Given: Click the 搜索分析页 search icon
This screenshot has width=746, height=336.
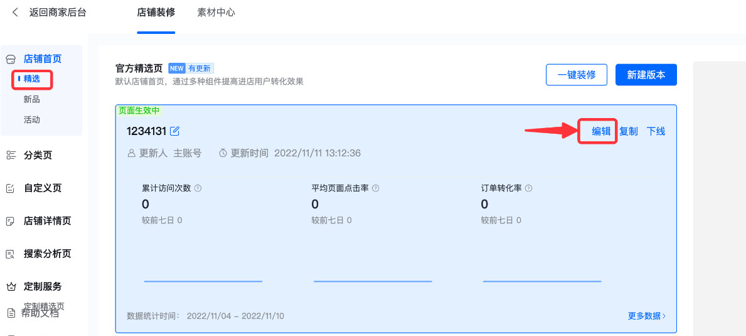Looking at the screenshot, I should click(11, 254).
